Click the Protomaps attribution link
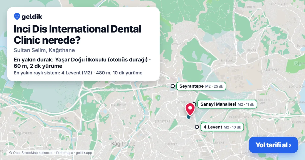 click(x=65, y=153)
